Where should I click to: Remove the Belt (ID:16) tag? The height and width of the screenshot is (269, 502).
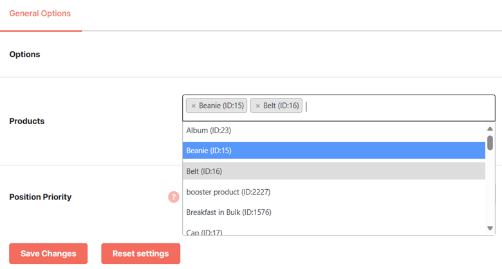[x=257, y=106]
